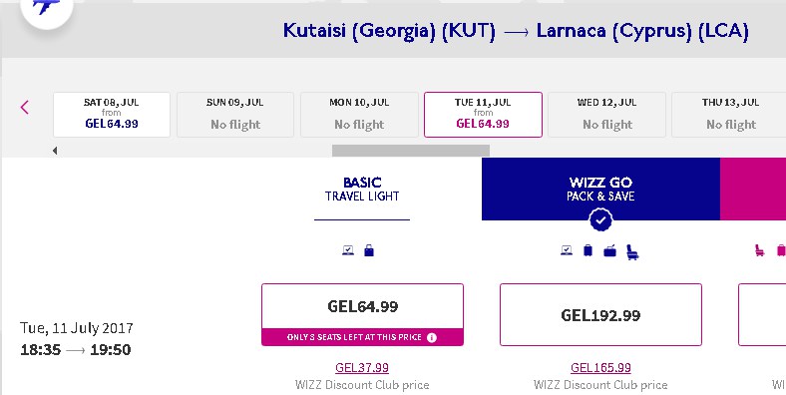Open GEL37.99 Discount Club price link
Viewport: 786px width, 395px height.
pyautogui.click(x=362, y=367)
